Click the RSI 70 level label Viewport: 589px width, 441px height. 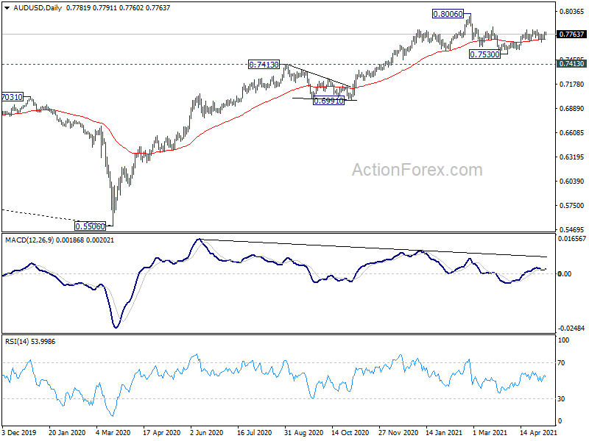click(x=561, y=362)
